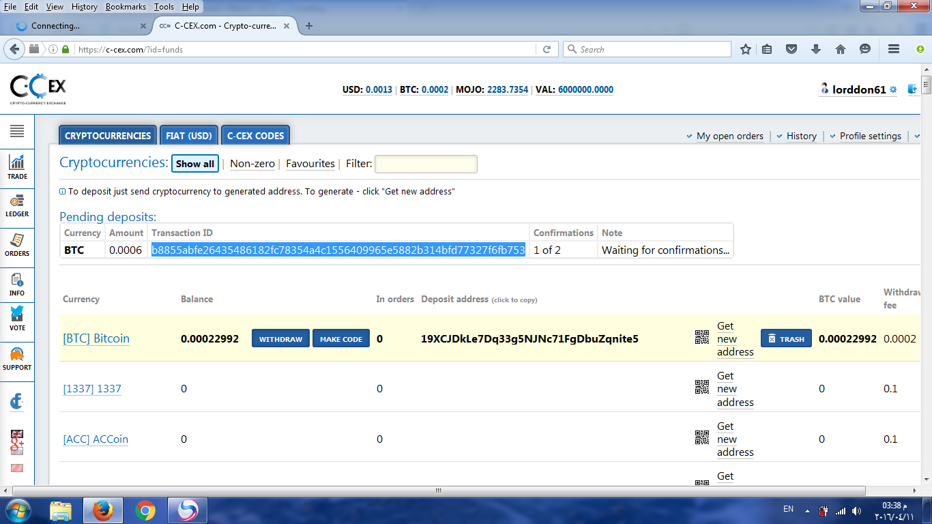Click the highlighted pending transaction ID
Viewport: 932px width, 524px height.
pyautogui.click(x=338, y=250)
